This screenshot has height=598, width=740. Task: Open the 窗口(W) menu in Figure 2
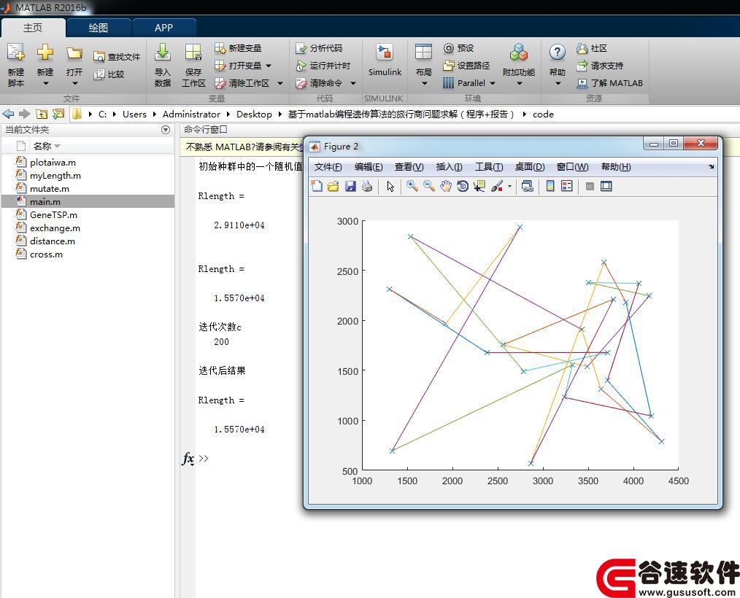[x=572, y=167]
